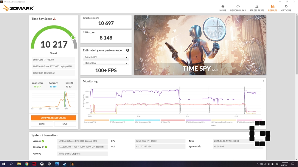Viewport: 298px width, 167px height.
Task: Open the volume control in tray
Action: click(x=269, y=164)
